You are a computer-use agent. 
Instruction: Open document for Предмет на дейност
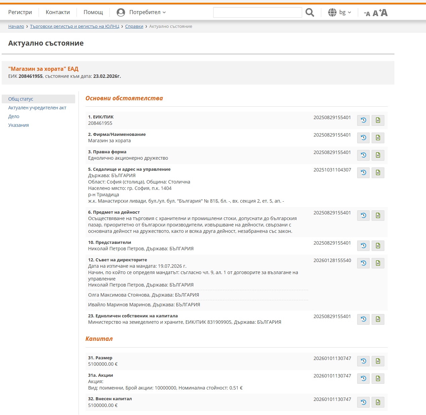coord(378,216)
